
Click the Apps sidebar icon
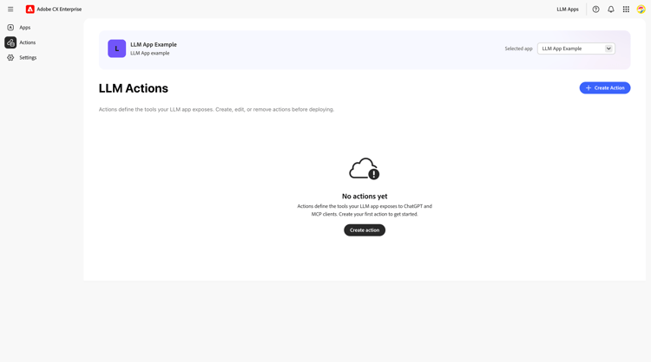[10, 28]
